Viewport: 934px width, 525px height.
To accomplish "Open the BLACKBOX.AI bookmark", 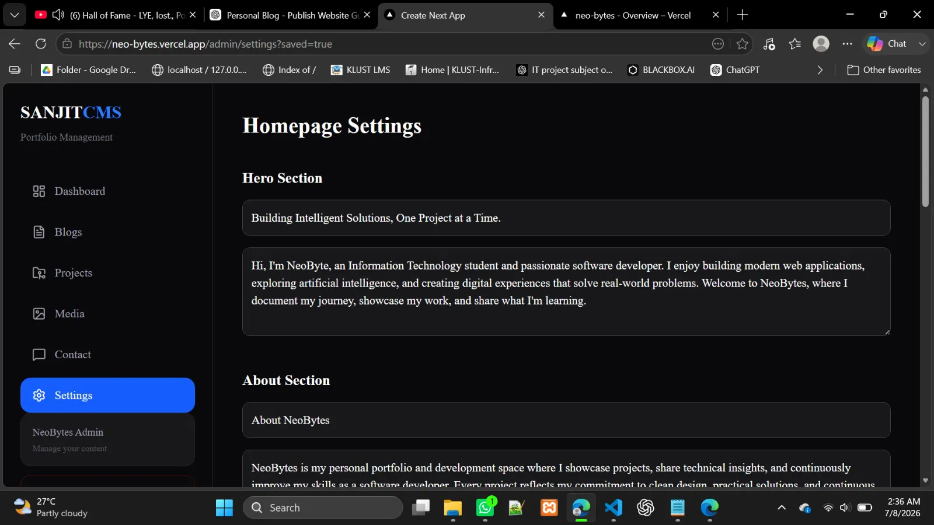I will coord(661,70).
